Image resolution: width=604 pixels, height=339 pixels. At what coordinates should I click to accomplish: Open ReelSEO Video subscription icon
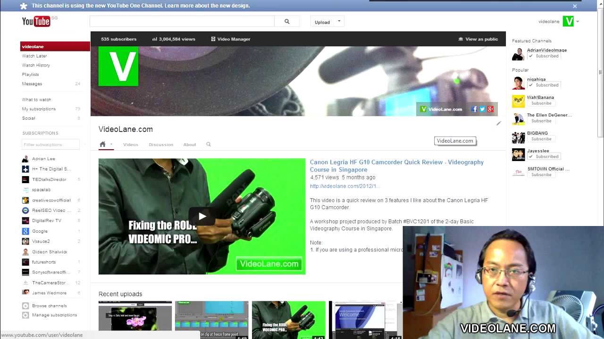pyautogui.click(x=25, y=210)
